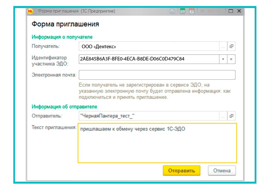
Task: Open the Отправитель record with its open icon
Action: (231, 116)
